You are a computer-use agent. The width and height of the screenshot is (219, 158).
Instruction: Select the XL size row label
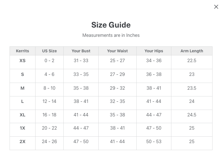[23, 115]
